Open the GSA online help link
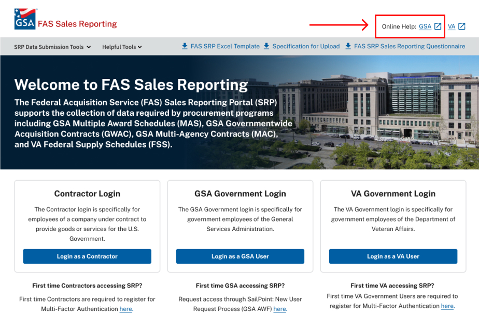This screenshot has height=327, width=479. pyautogui.click(x=425, y=26)
